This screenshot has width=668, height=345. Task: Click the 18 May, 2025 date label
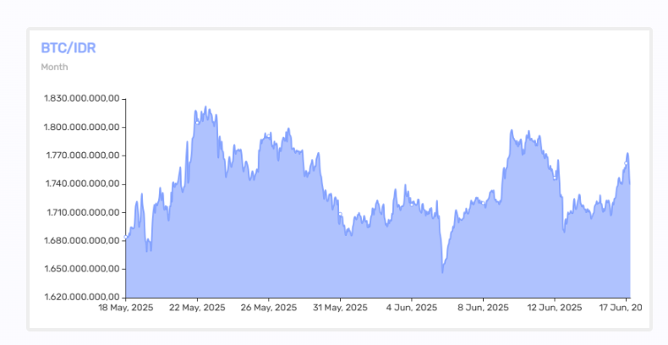click(x=126, y=307)
